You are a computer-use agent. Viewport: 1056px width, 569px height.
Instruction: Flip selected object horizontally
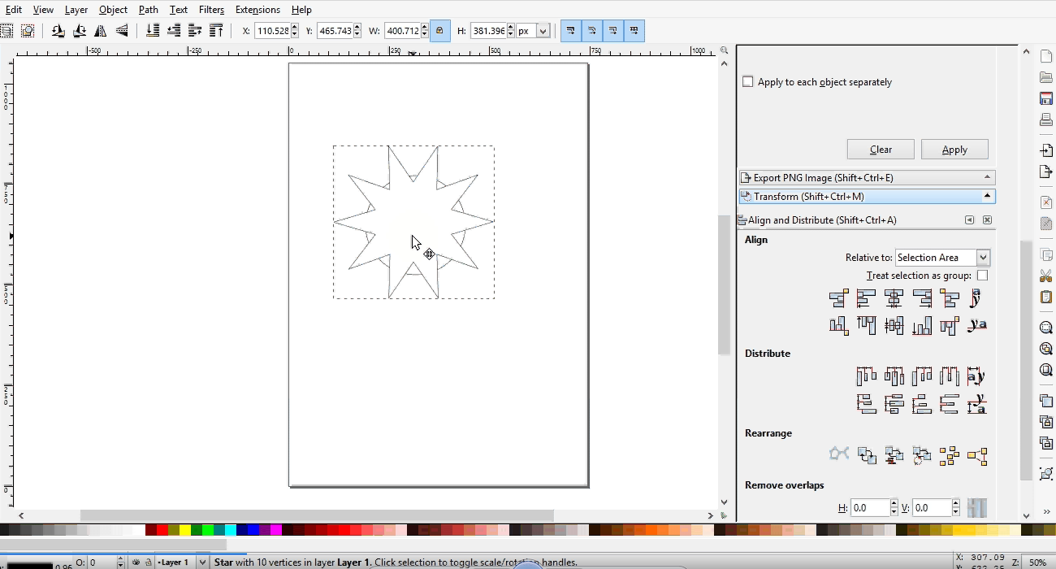[101, 31]
